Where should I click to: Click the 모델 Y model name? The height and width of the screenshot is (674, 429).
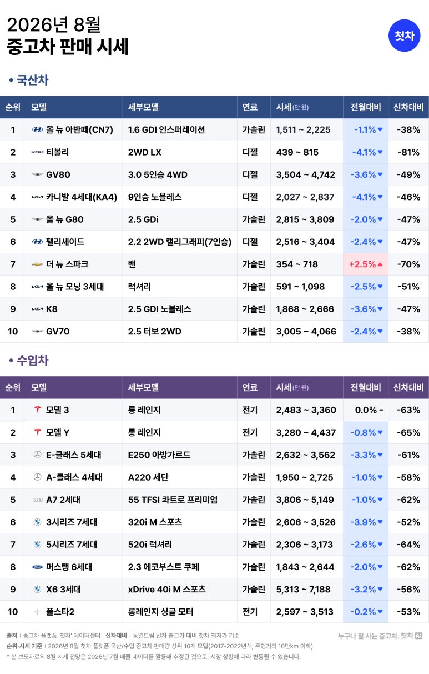pyautogui.click(x=58, y=432)
